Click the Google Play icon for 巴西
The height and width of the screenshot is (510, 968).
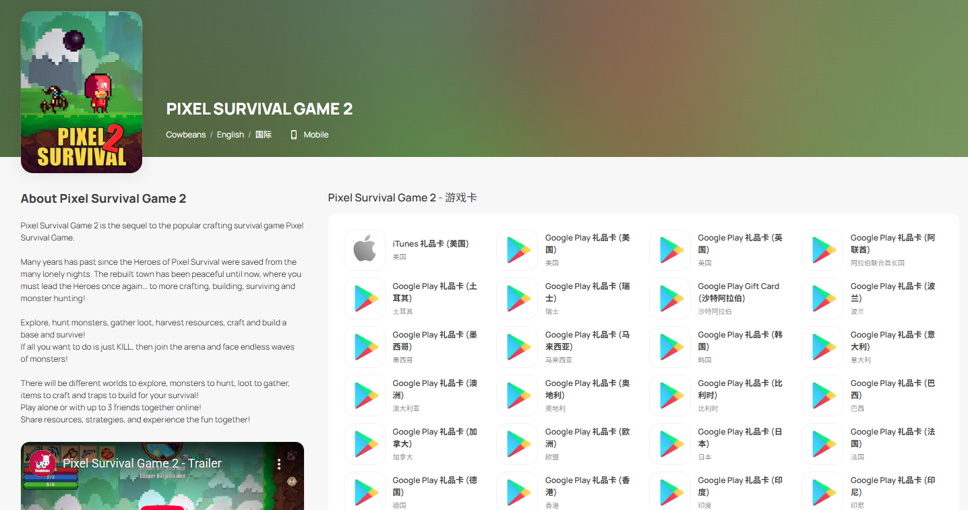pos(822,395)
